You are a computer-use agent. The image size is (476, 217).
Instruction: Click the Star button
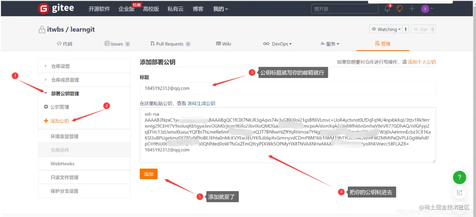point(420,29)
